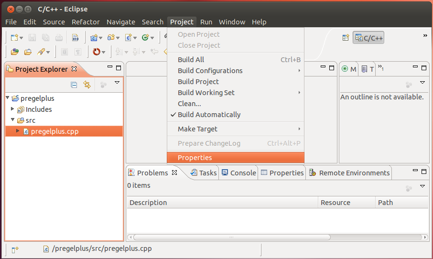433x259 pixels.
Task: Click the status bar icon at bottom left
Action: 15,249
